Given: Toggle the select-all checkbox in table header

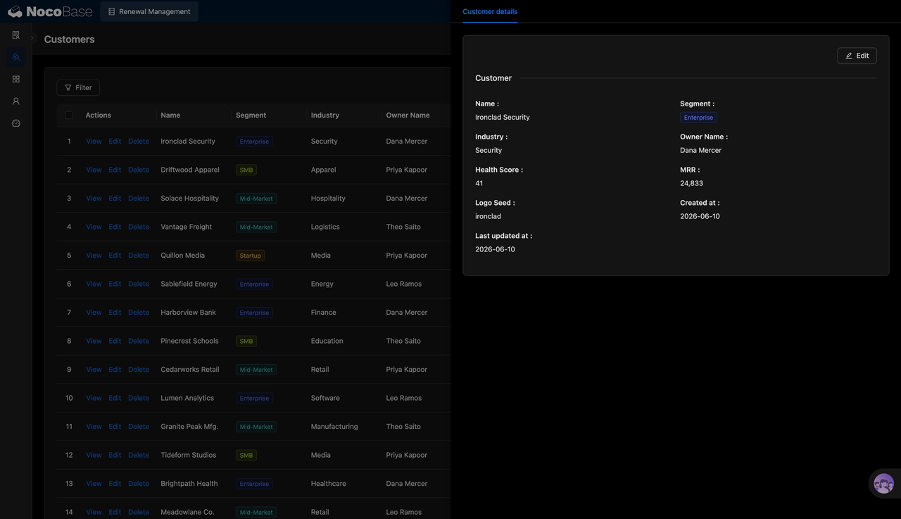Looking at the screenshot, I should pos(69,115).
